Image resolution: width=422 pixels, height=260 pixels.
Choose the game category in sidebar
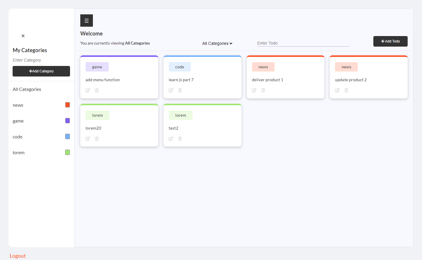[x=18, y=121]
